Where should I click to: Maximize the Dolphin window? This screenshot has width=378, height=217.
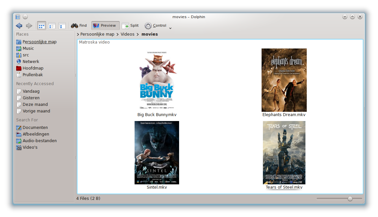[353, 16]
